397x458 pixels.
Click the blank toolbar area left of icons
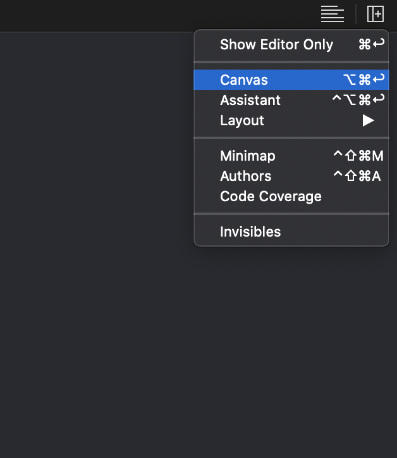coord(158,14)
